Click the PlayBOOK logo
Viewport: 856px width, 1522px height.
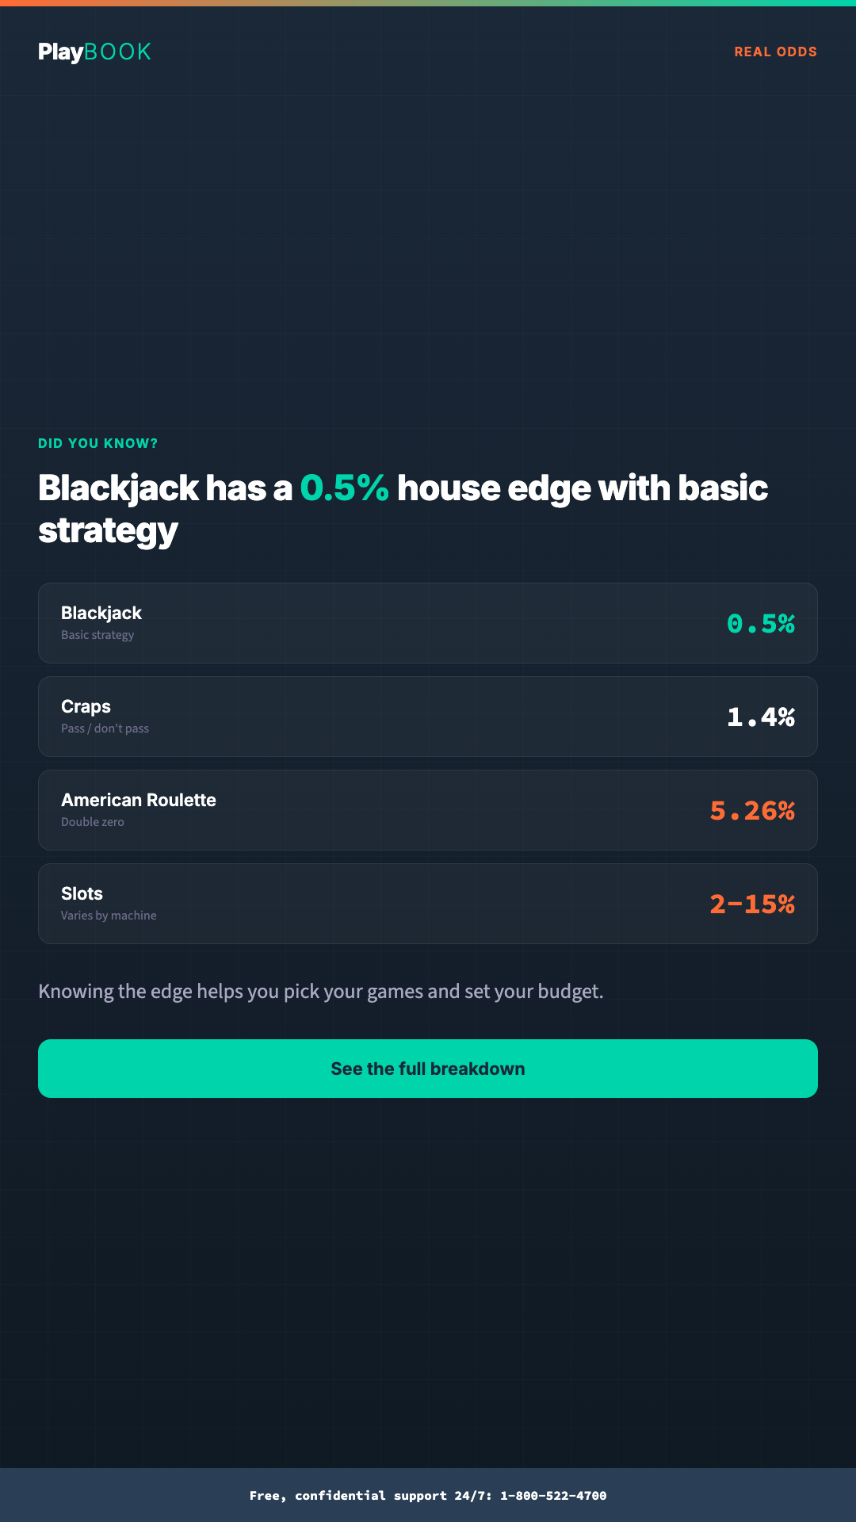94,51
